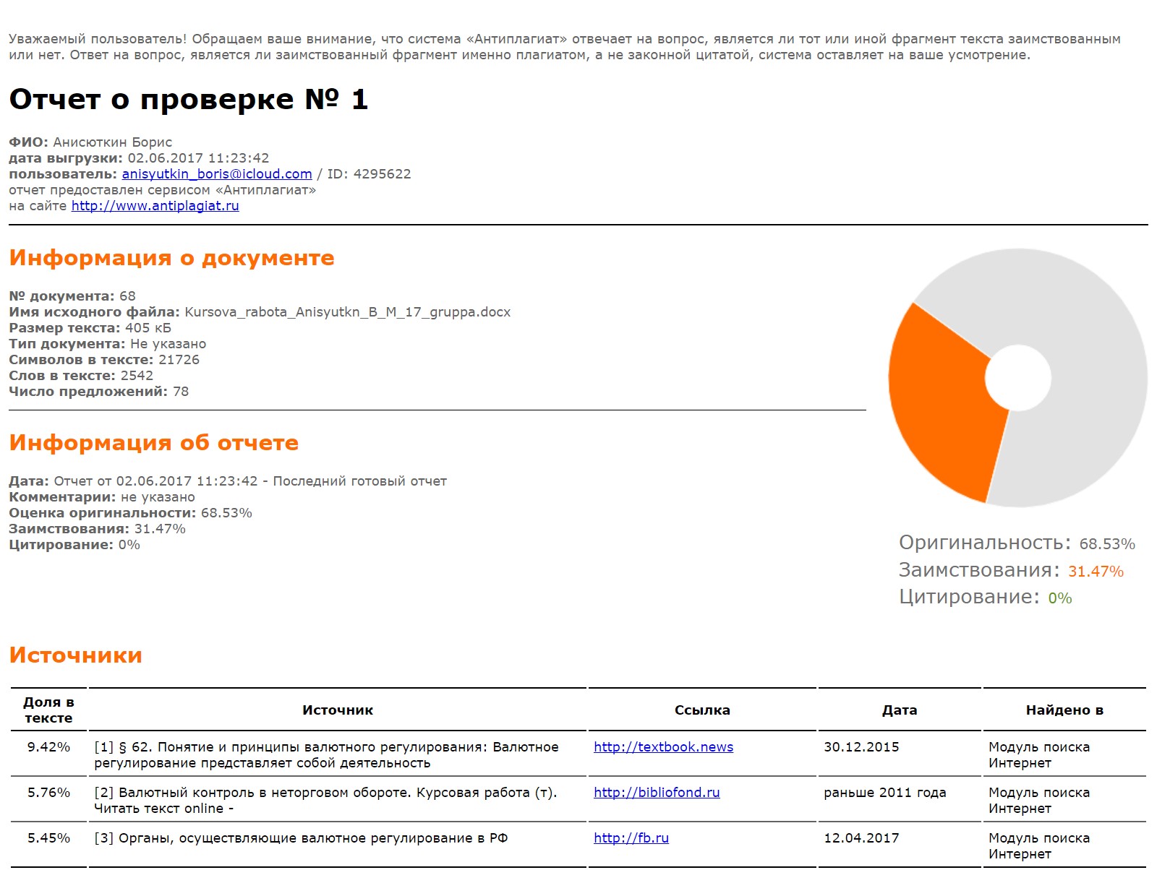1157x870 pixels.
Task: Click the file name Kursova_rabota_Anisyutkn_B_M_17_gruppa.docx
Action: tap(348, 312)
